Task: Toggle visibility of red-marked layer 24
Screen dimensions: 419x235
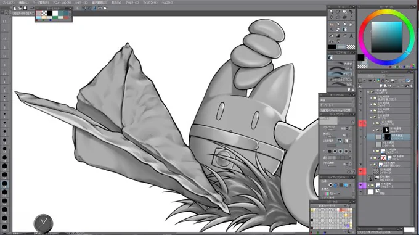Action: pos(360,171)
